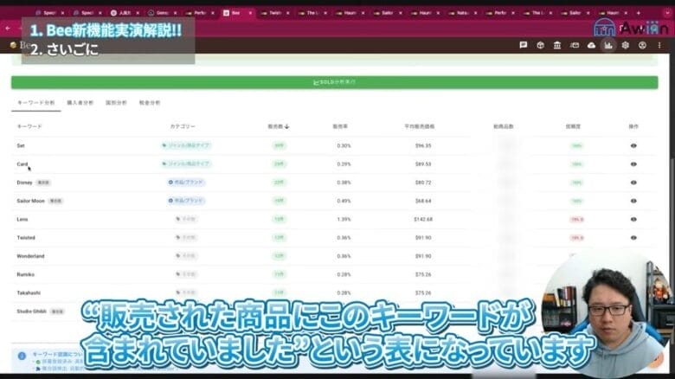Click sales rate '1.39%'
Screen dimensions: 675x379
pos(344,219)
